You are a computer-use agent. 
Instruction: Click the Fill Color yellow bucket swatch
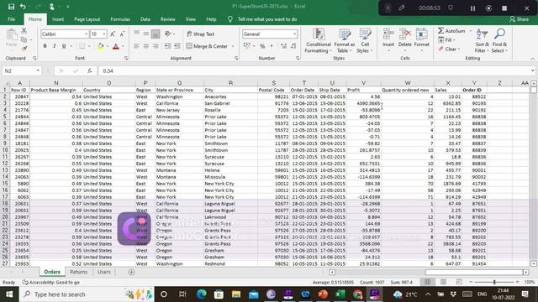pyautogui.click(x=101, y=46)
